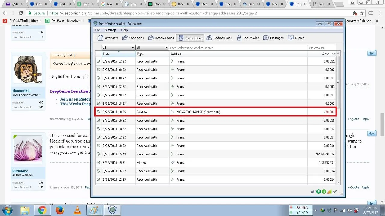The height and width of the screenshot is (216, 385).
Task: Click Reply on kissmarx's forum post
Action: click(x=365, y=187)
